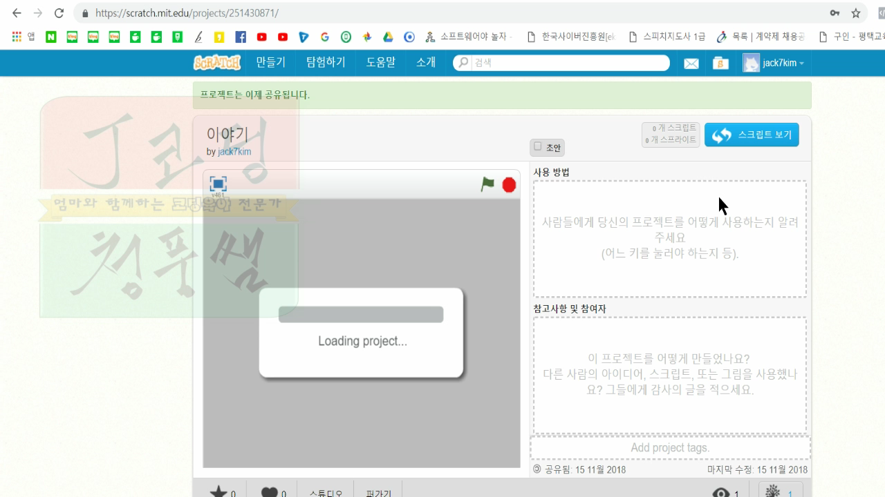The width and height of the screenshot is (885, 497).
Task: Give the project a star rating
Action: [x=218, y=491]
